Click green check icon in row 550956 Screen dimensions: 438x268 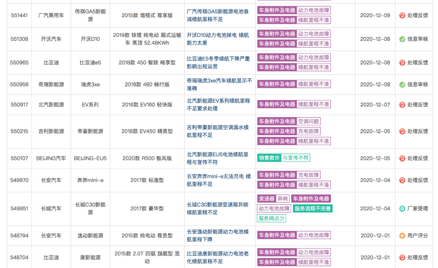[x=402, y=85]
